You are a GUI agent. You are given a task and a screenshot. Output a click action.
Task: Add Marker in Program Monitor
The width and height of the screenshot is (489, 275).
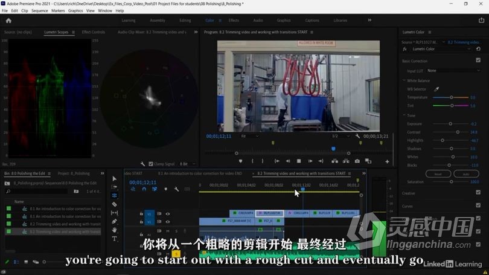[x=240, y=161]
